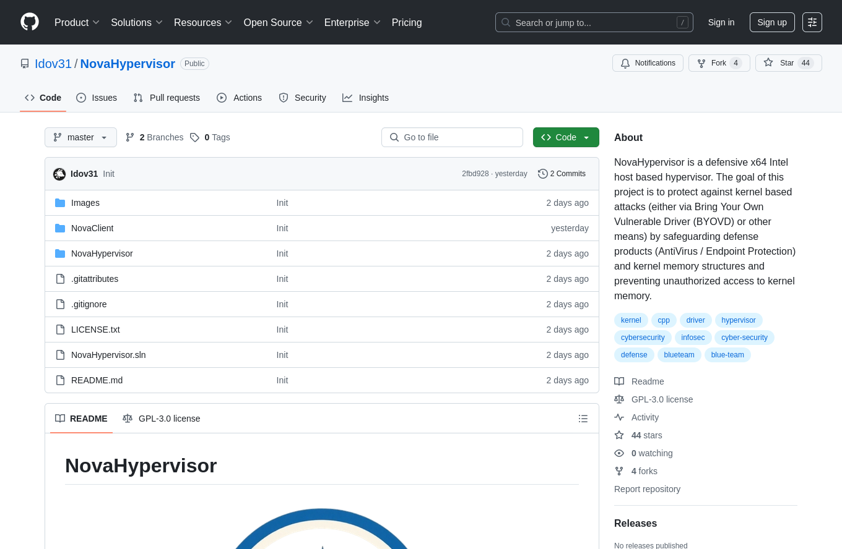Click the .gitattributes file icon
Screen dimensions: 842x549
pos(60,279)
